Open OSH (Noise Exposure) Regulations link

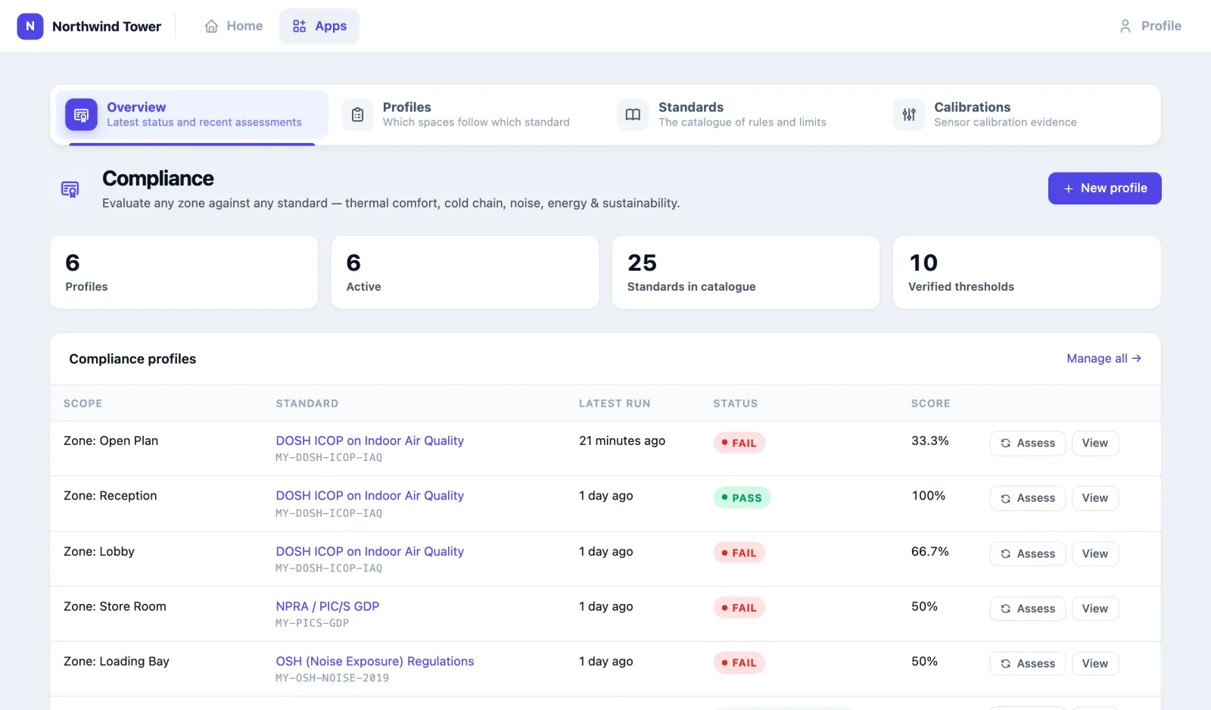point(375,662)
